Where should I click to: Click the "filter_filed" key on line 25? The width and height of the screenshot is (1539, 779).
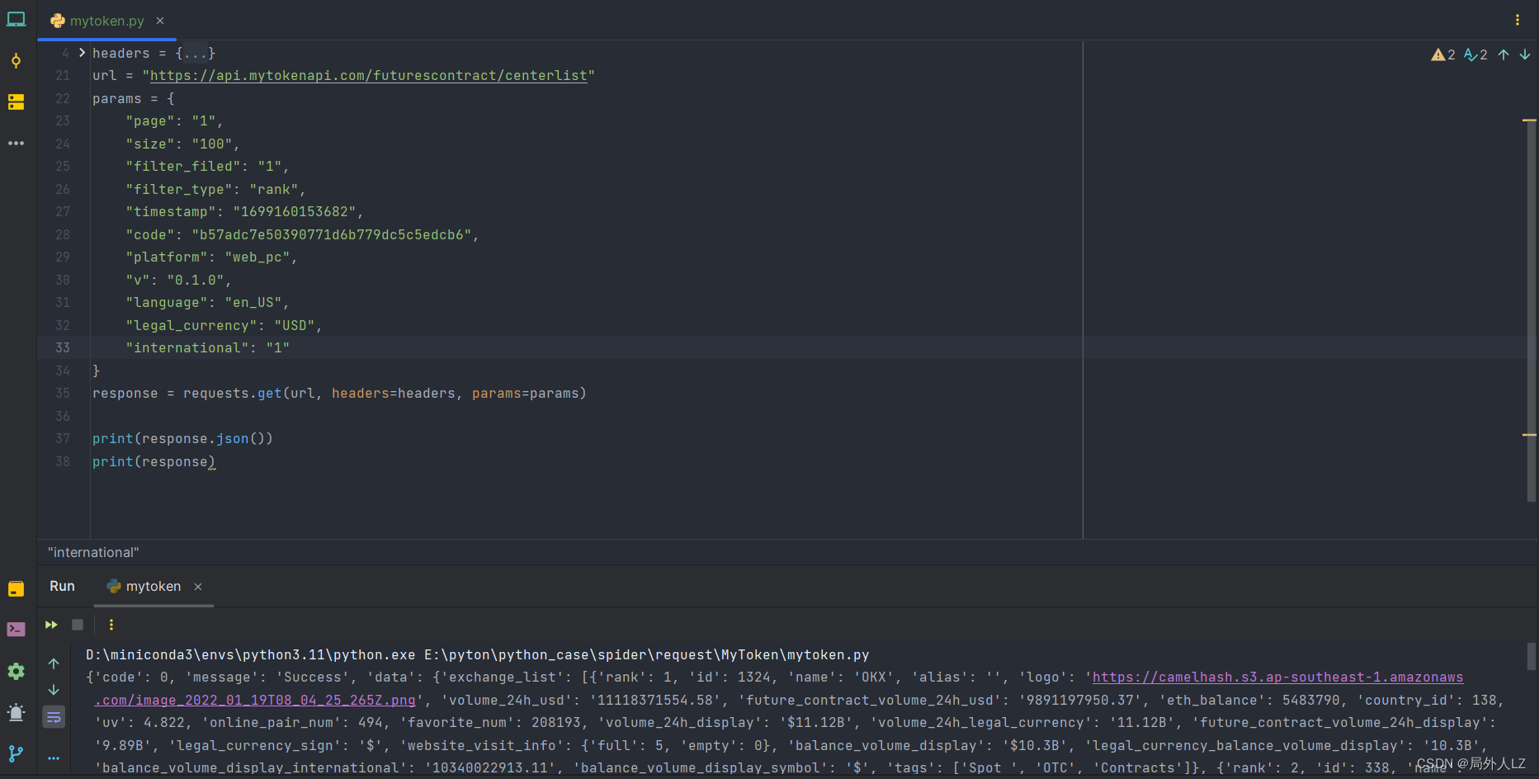click(183, 166)
